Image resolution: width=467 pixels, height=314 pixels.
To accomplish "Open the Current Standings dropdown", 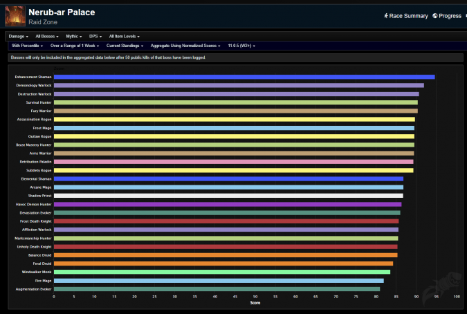I will [125, 46].
